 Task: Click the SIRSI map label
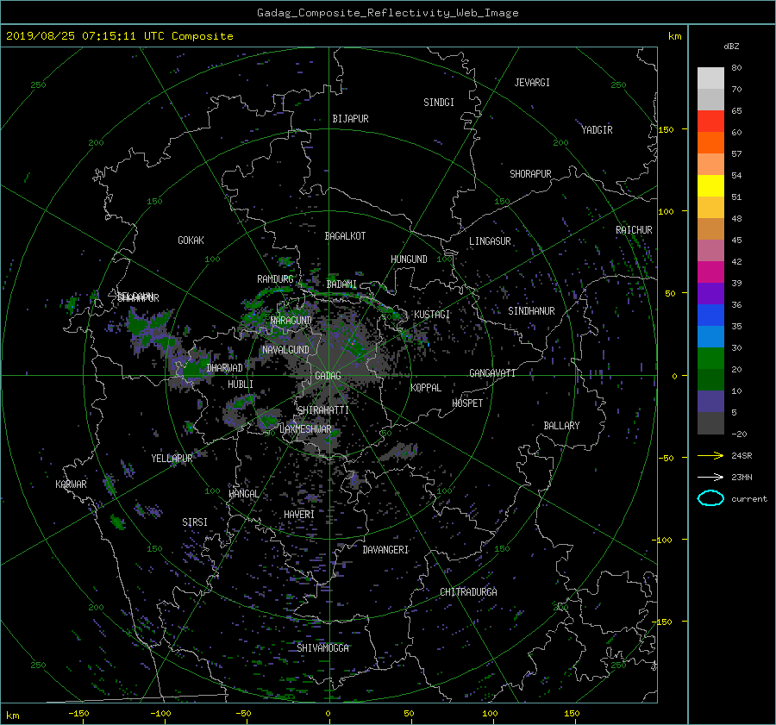[195, 522]
